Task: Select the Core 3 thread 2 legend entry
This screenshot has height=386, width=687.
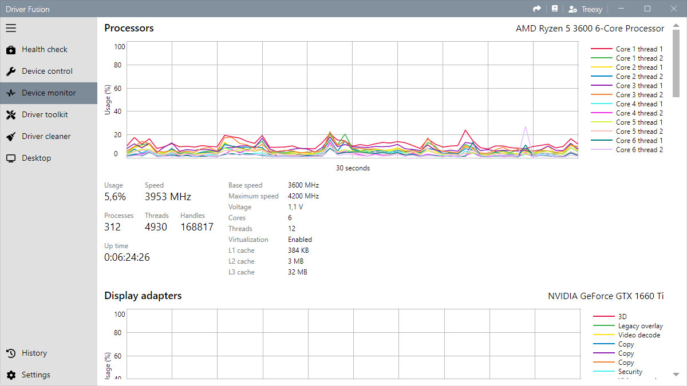Action: pos(627,95)
